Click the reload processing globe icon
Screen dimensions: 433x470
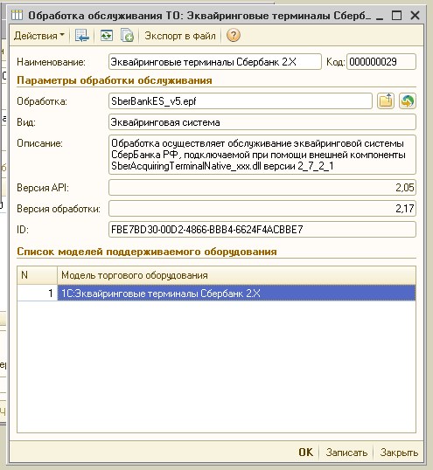coord(408,100)
